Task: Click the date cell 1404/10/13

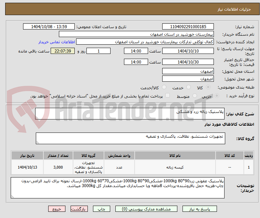Action: click(x=27, y=167)
